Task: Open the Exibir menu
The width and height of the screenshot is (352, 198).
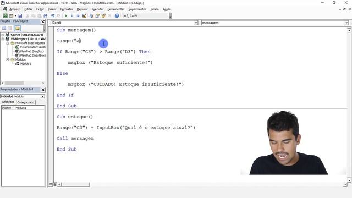Action: (x=40, y=9)
